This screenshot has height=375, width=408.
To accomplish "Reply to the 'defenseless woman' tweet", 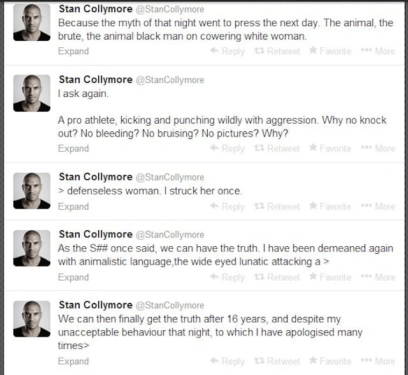I will 228,207.
